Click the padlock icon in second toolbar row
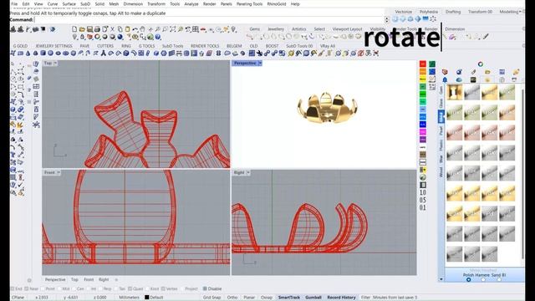 click(x=82, y=37)
